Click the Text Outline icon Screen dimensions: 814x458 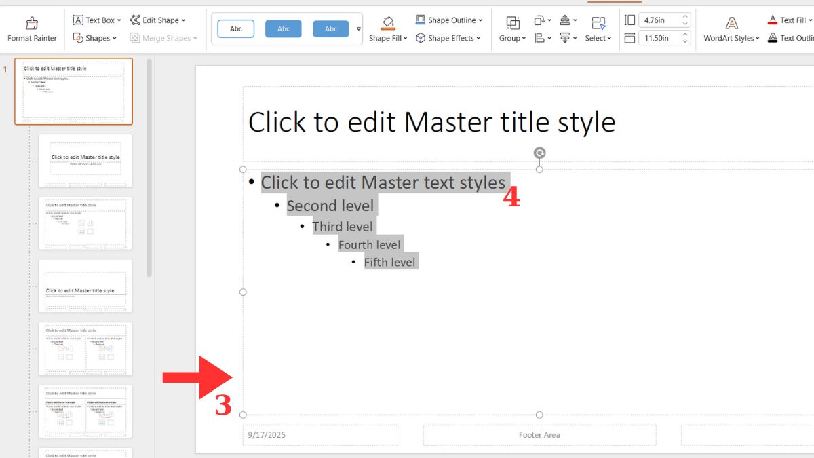click(772, 38)
